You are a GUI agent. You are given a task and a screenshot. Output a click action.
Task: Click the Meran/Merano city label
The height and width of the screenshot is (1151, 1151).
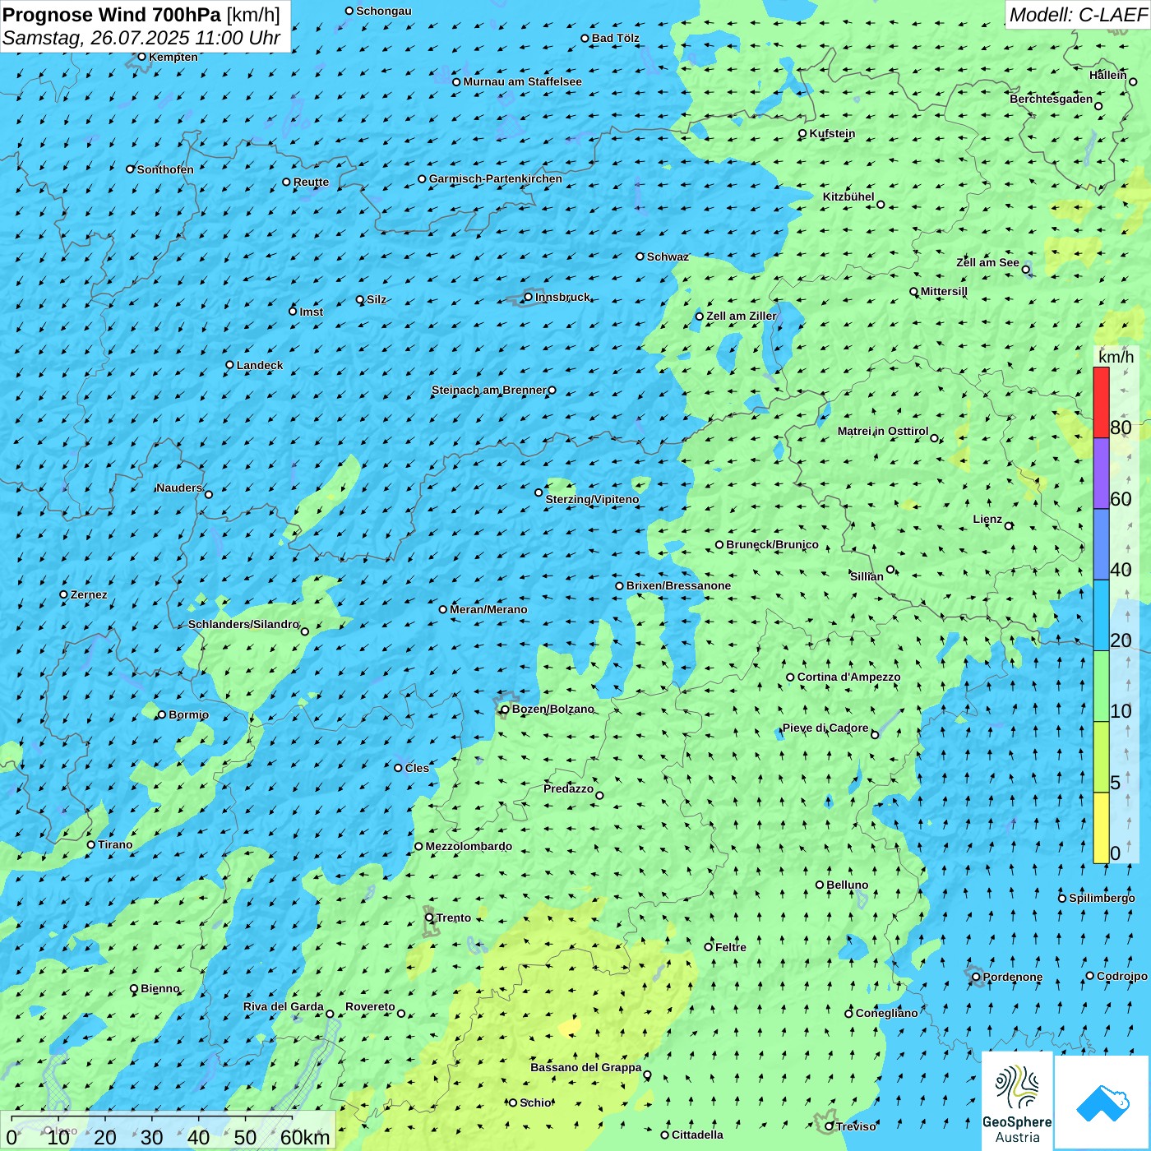(x=488, y=609)
